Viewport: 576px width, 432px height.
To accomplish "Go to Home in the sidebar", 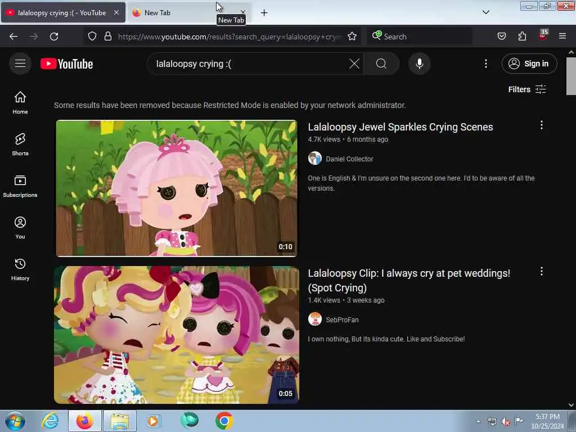I will point(20,102).
